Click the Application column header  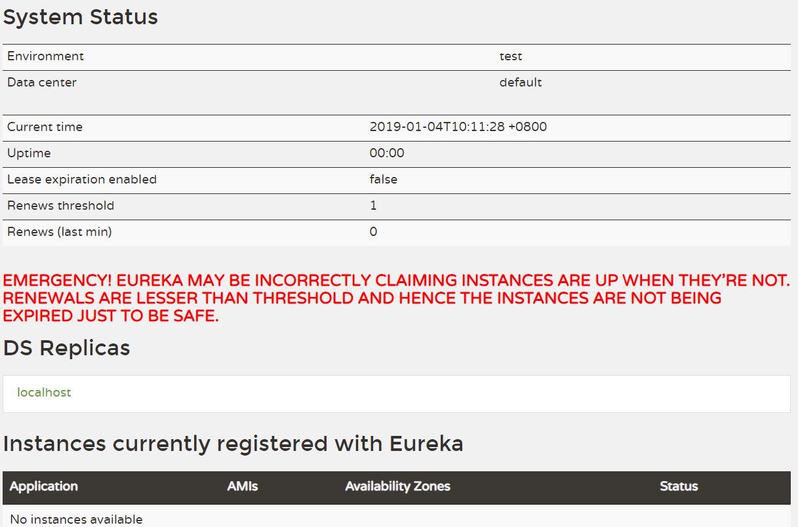point(44,486)
